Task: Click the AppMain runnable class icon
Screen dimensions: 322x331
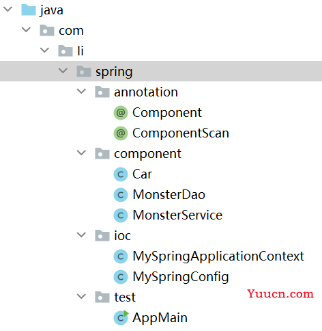Action: click(x=121, y=317)
